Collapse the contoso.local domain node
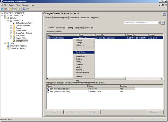The image size is (168, 122). (x=8, y=20)
